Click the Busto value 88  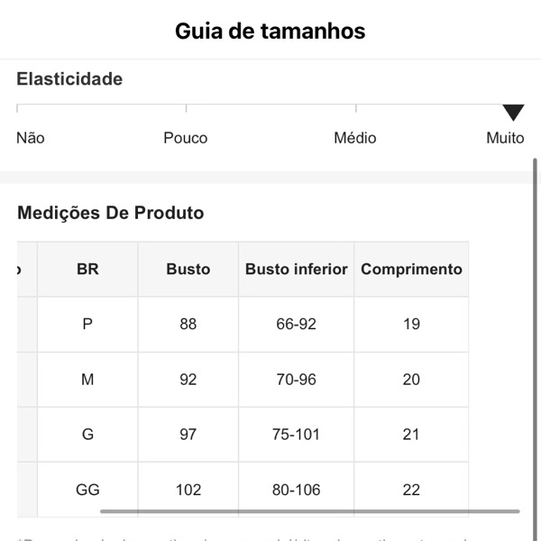coord(188,324)
